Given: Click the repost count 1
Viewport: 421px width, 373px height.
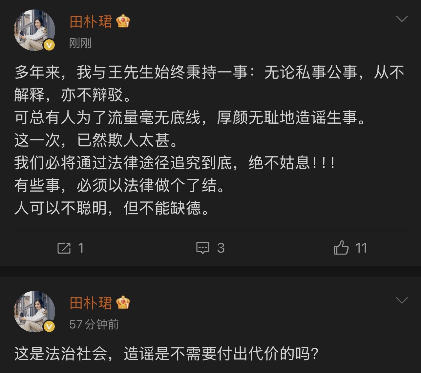Looking at the screenshot, I should [81, 248].
